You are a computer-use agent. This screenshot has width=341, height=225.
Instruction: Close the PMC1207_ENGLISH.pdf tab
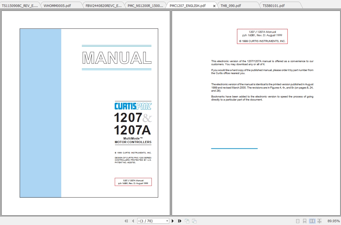[x=214, y=5]
